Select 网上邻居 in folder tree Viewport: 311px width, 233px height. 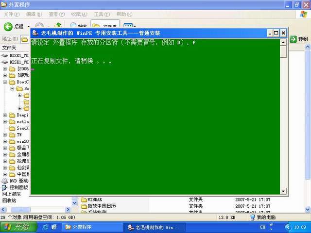(x=12, y=194)
